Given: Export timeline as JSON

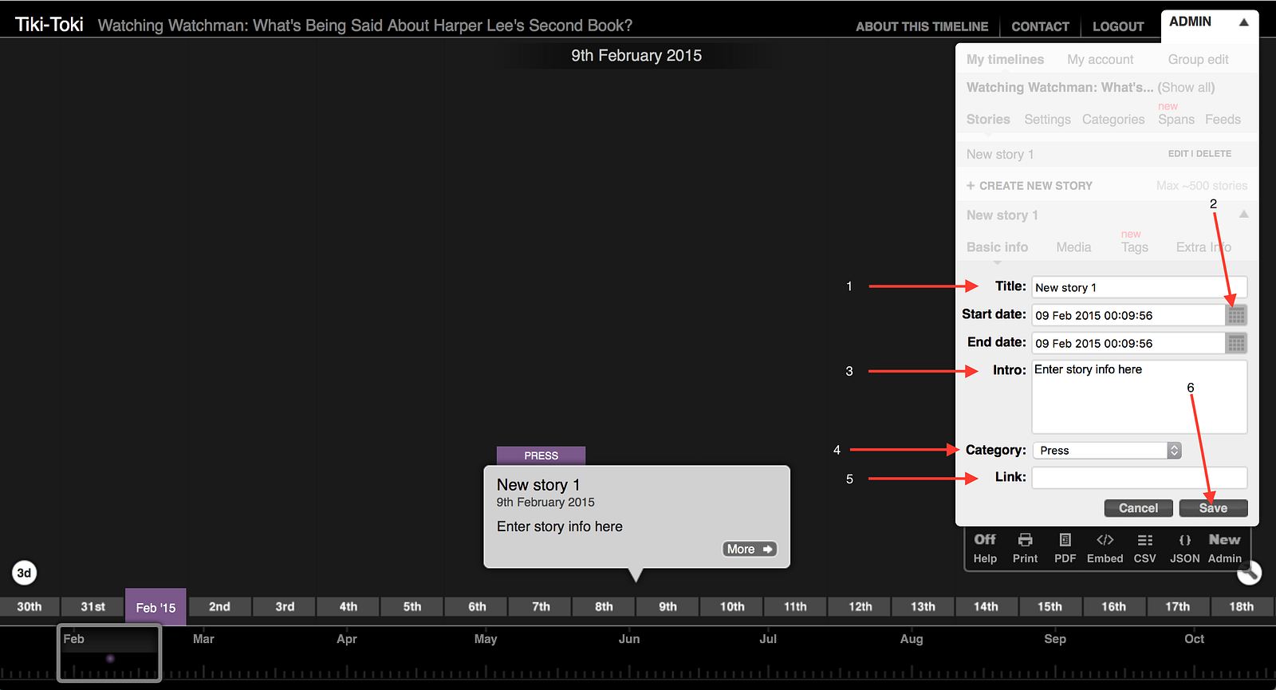Looking at the screenshot, I should [1184, 548].
